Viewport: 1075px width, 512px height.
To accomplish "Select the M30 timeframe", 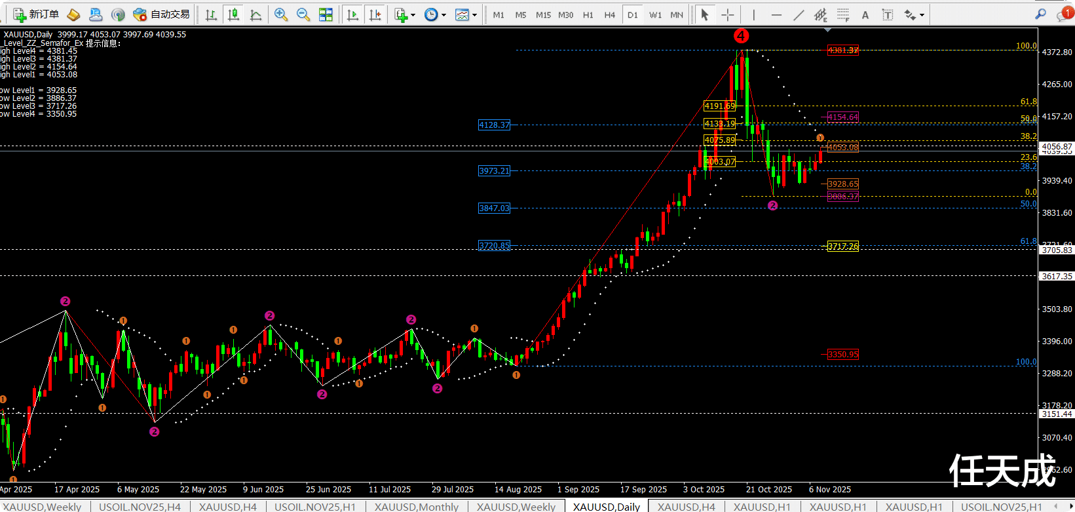I will click(x=566, y=14).
